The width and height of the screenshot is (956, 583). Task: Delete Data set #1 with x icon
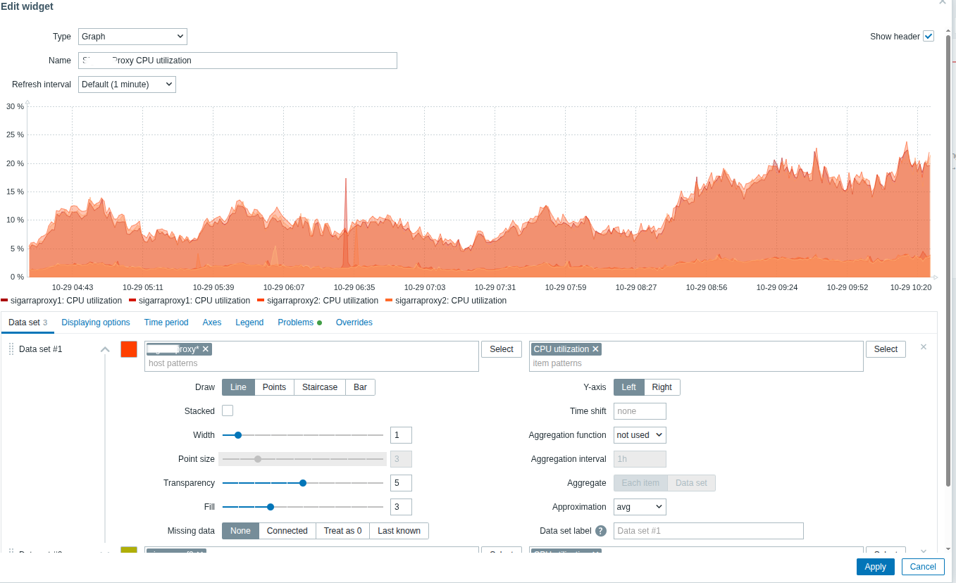click(x=924, y=347)
